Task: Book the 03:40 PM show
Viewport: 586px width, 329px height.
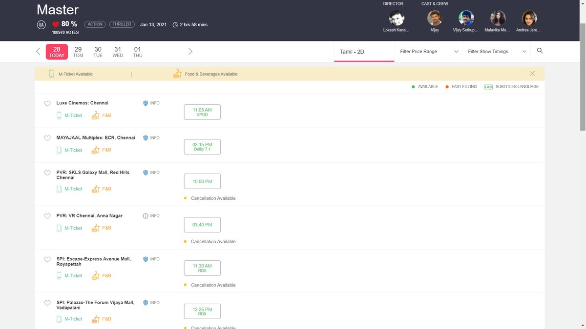Action: (202, 225)
